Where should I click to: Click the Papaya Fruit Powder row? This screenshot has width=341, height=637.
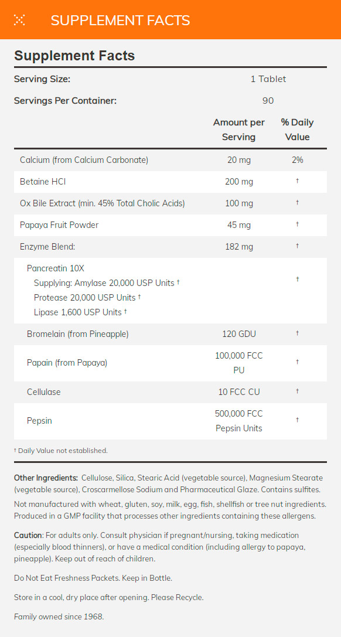(x=170, y=225)
